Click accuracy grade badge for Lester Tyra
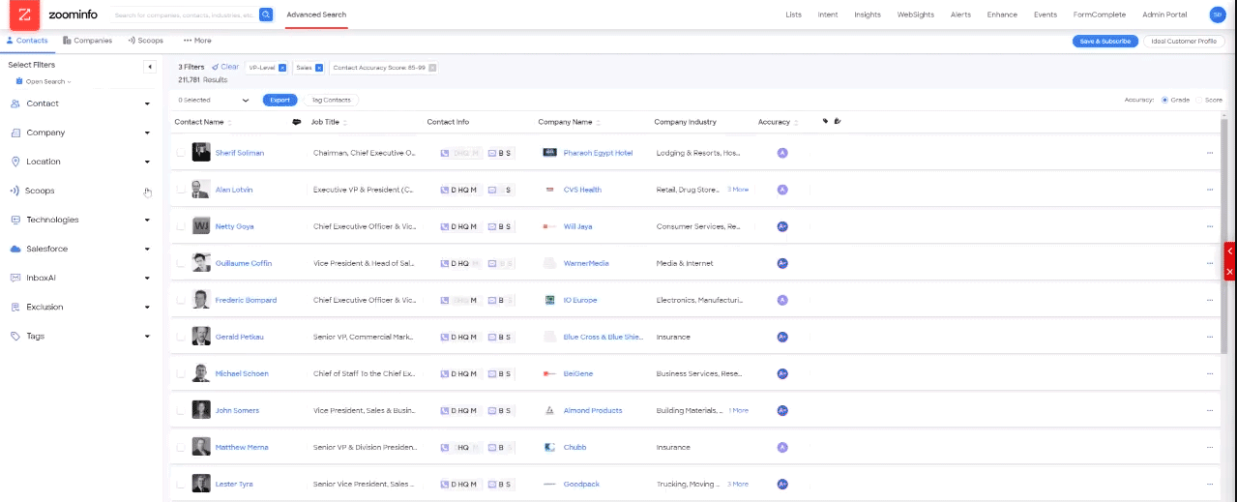 point(782,484)
